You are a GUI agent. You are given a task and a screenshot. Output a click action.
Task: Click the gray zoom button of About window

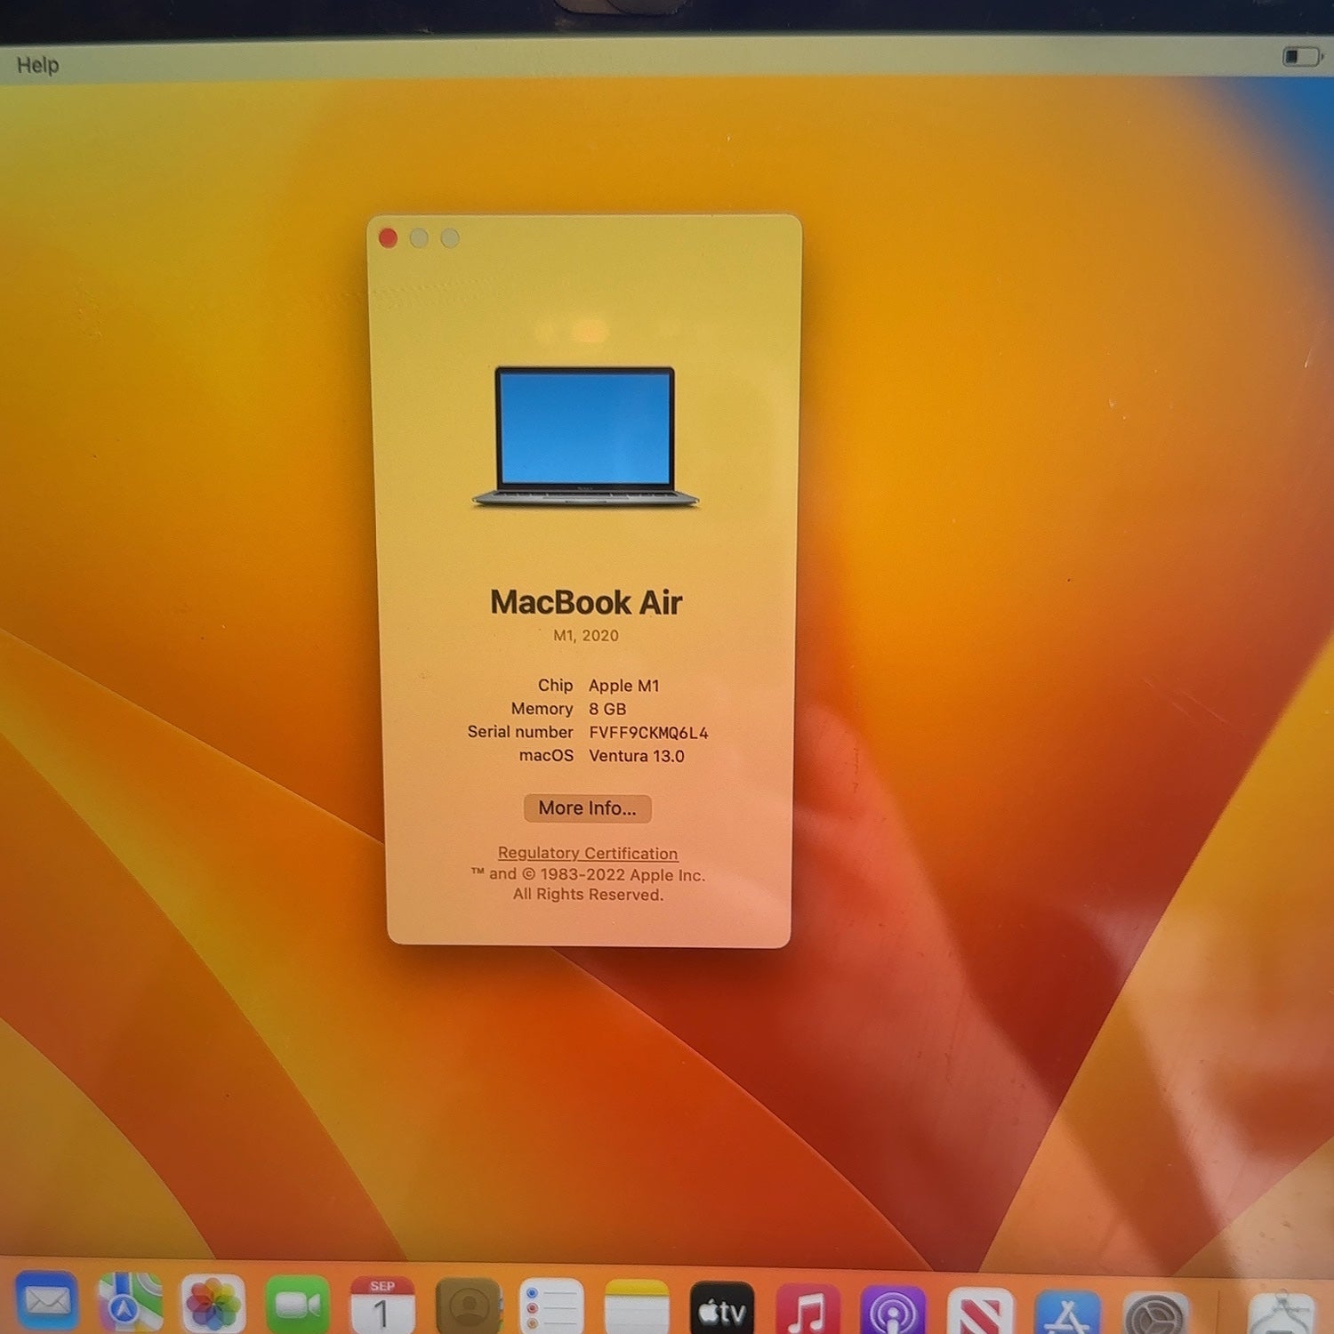click(x=450, y=237)
